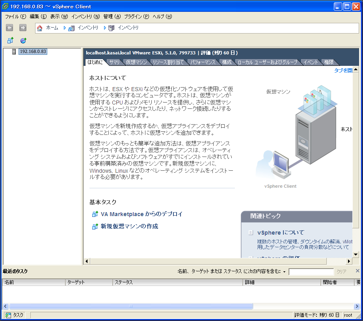The width and height of the screenshot is (363, 321).
Task: Click the new virtual machine toolbar icon
Action: click(10, 41)
